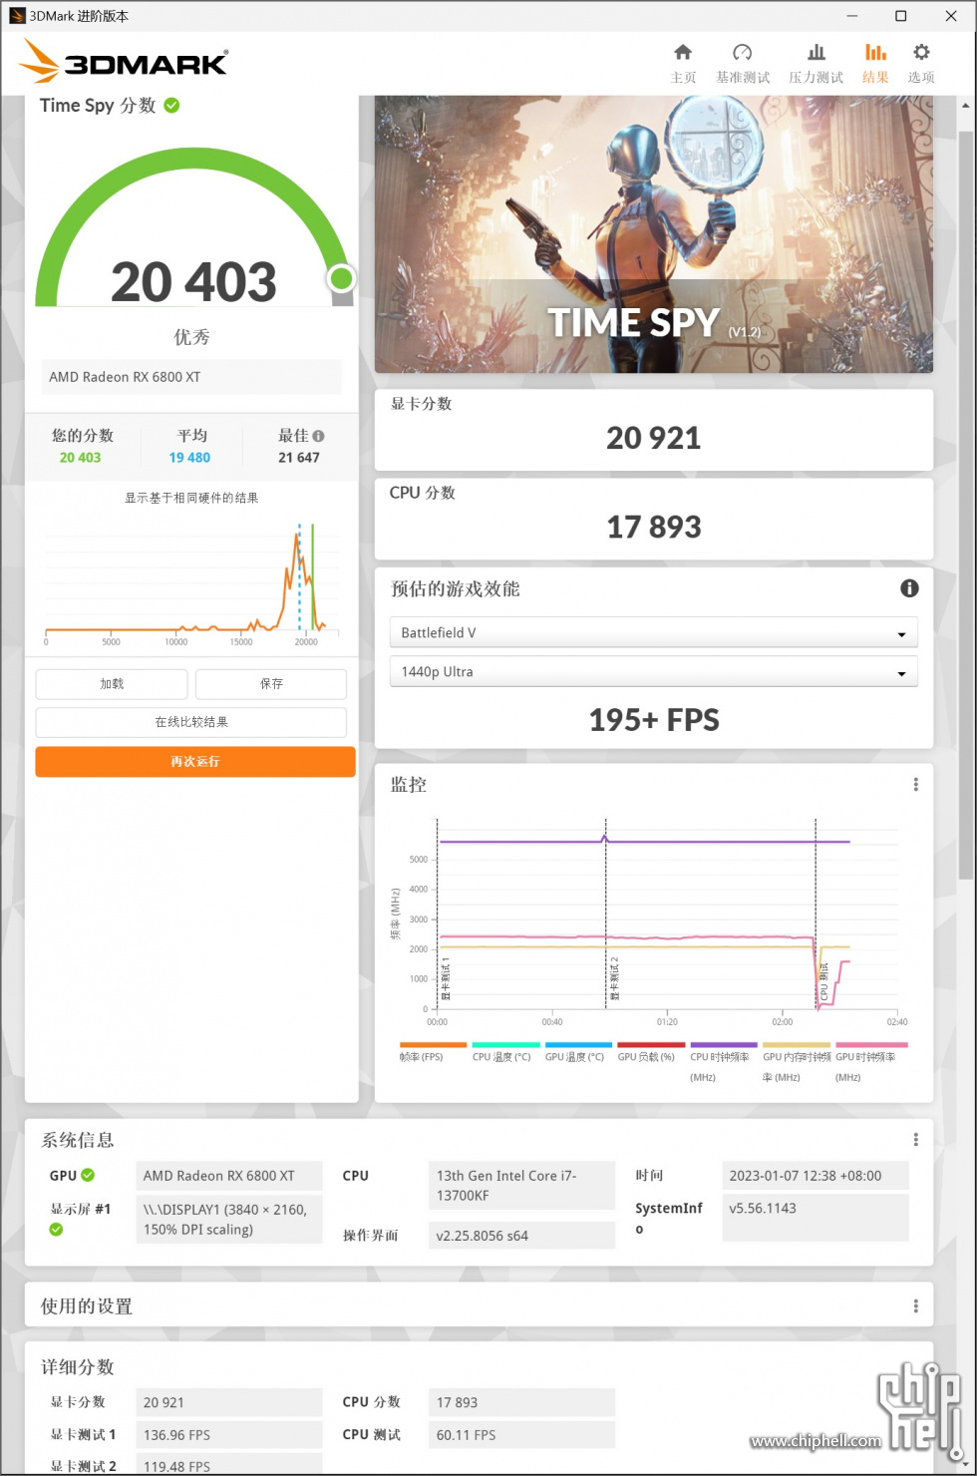Screen dimensions: 977x1476
Task: Click the info icon next to 最佳
Action: (318, 436)
